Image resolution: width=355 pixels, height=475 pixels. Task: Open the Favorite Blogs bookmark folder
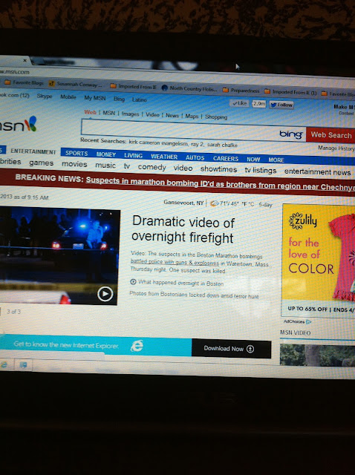(x=24, y=82)
